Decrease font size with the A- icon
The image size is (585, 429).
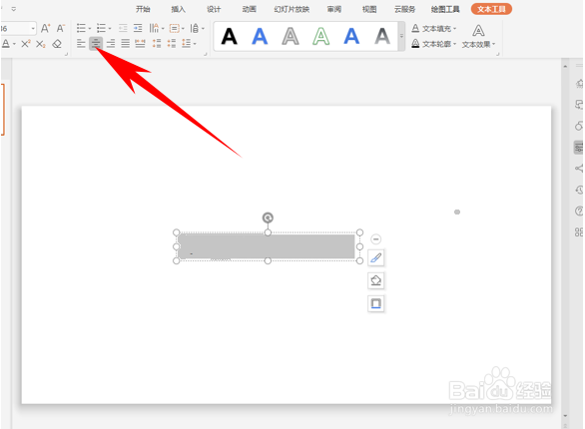(x=61, y=28)
